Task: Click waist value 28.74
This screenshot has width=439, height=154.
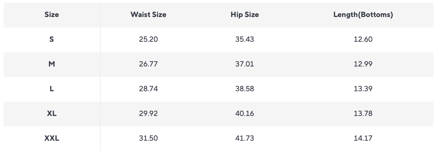Action: click(148, 89)
